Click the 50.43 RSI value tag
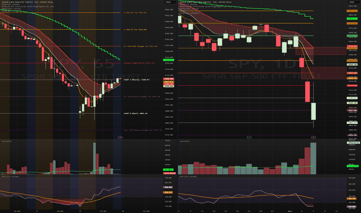The width and height of the screenshot is (361, 213). tap(168, 187)
